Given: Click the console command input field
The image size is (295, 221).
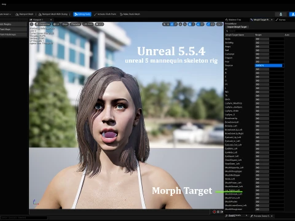Looking at the screenshot, I should 24,217.
